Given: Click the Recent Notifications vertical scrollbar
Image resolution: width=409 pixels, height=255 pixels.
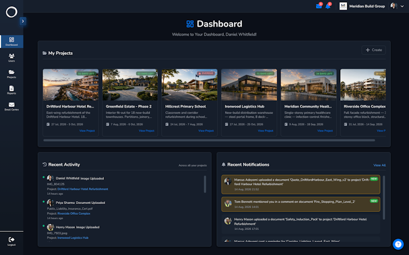Looking at the screenshot, I should (x=383, y=198).
